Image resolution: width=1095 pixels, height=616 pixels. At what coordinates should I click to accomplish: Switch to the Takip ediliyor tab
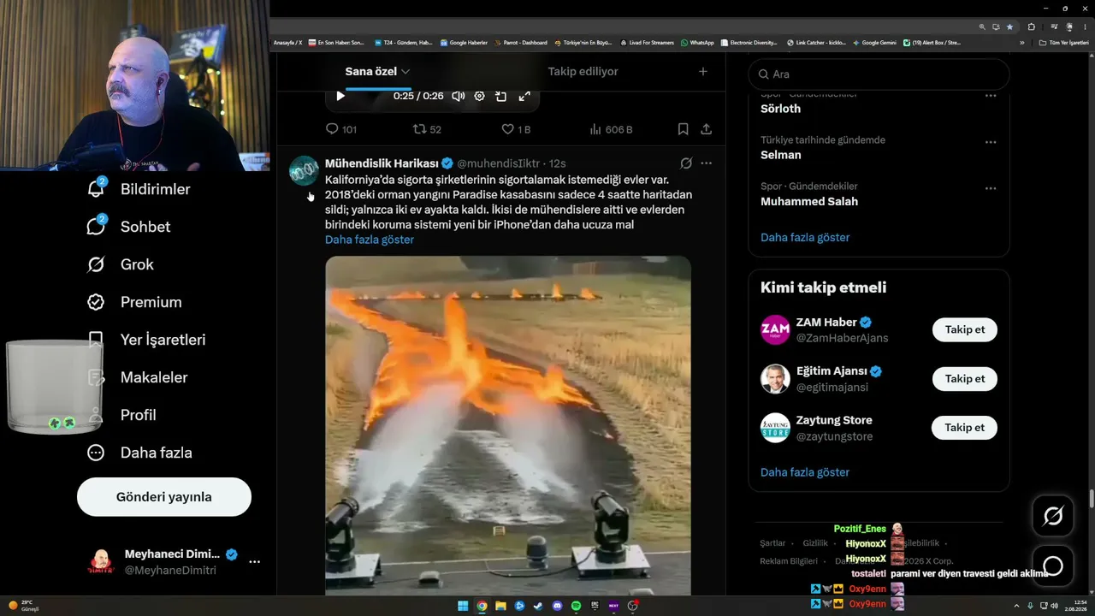coord(583,72)
